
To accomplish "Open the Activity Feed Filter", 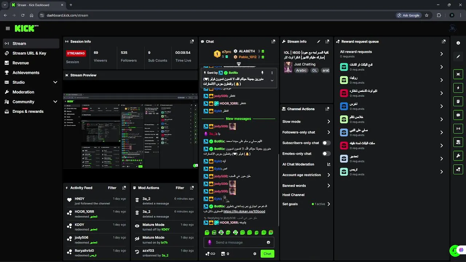I will pos(112,188).
